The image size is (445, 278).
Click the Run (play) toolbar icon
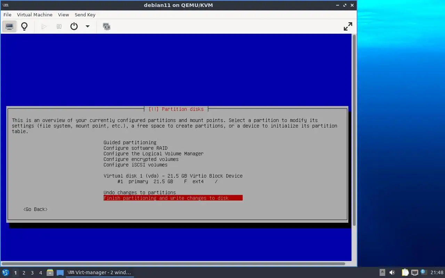[44, 26]
